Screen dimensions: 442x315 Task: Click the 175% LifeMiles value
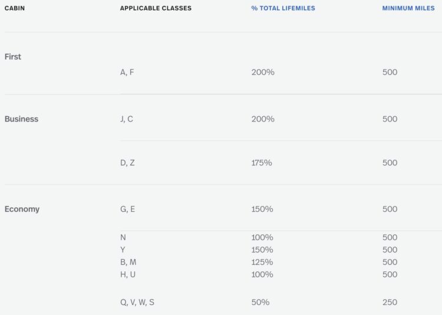pos(262,163)
